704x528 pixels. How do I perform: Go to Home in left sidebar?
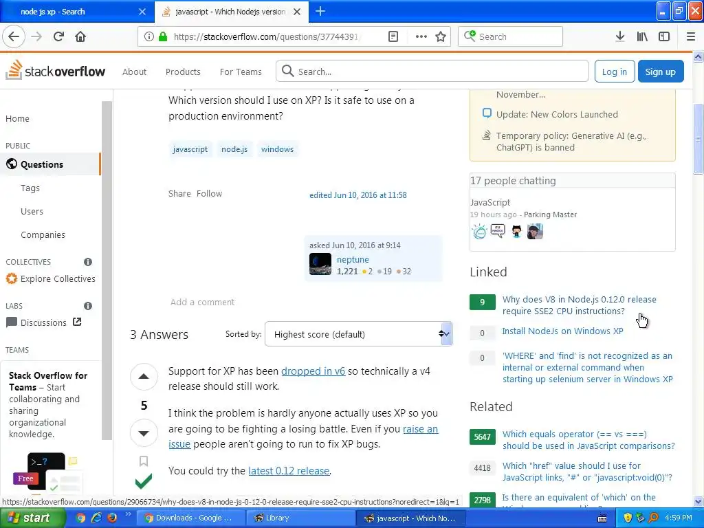click(x=17, y=118)
